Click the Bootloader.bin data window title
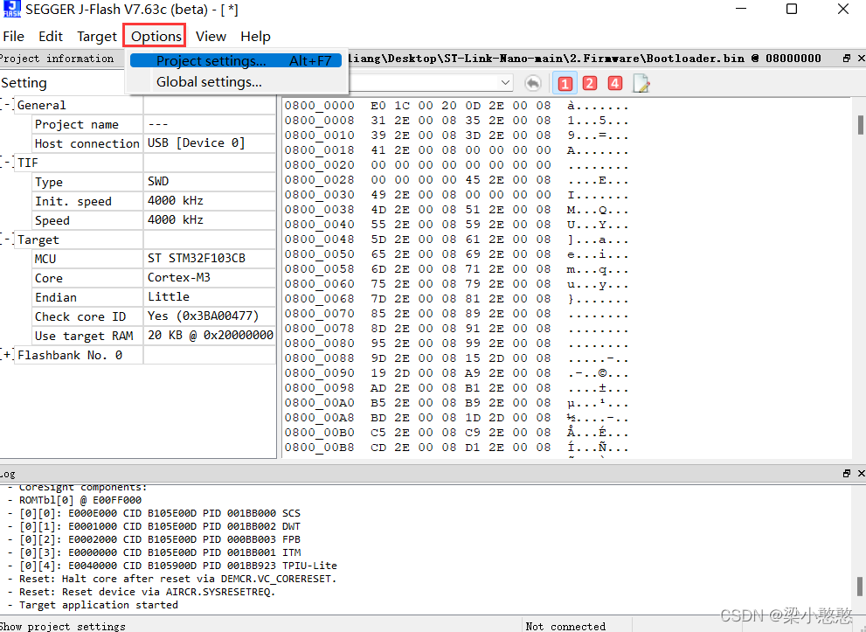Viewport: 866px width, 632px height. click(585, 59)
